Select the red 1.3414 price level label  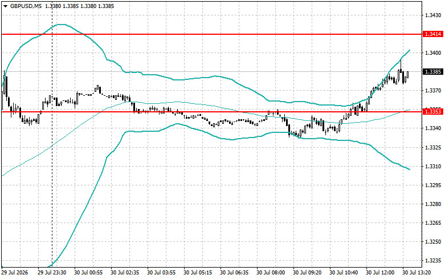pos(432,34)
